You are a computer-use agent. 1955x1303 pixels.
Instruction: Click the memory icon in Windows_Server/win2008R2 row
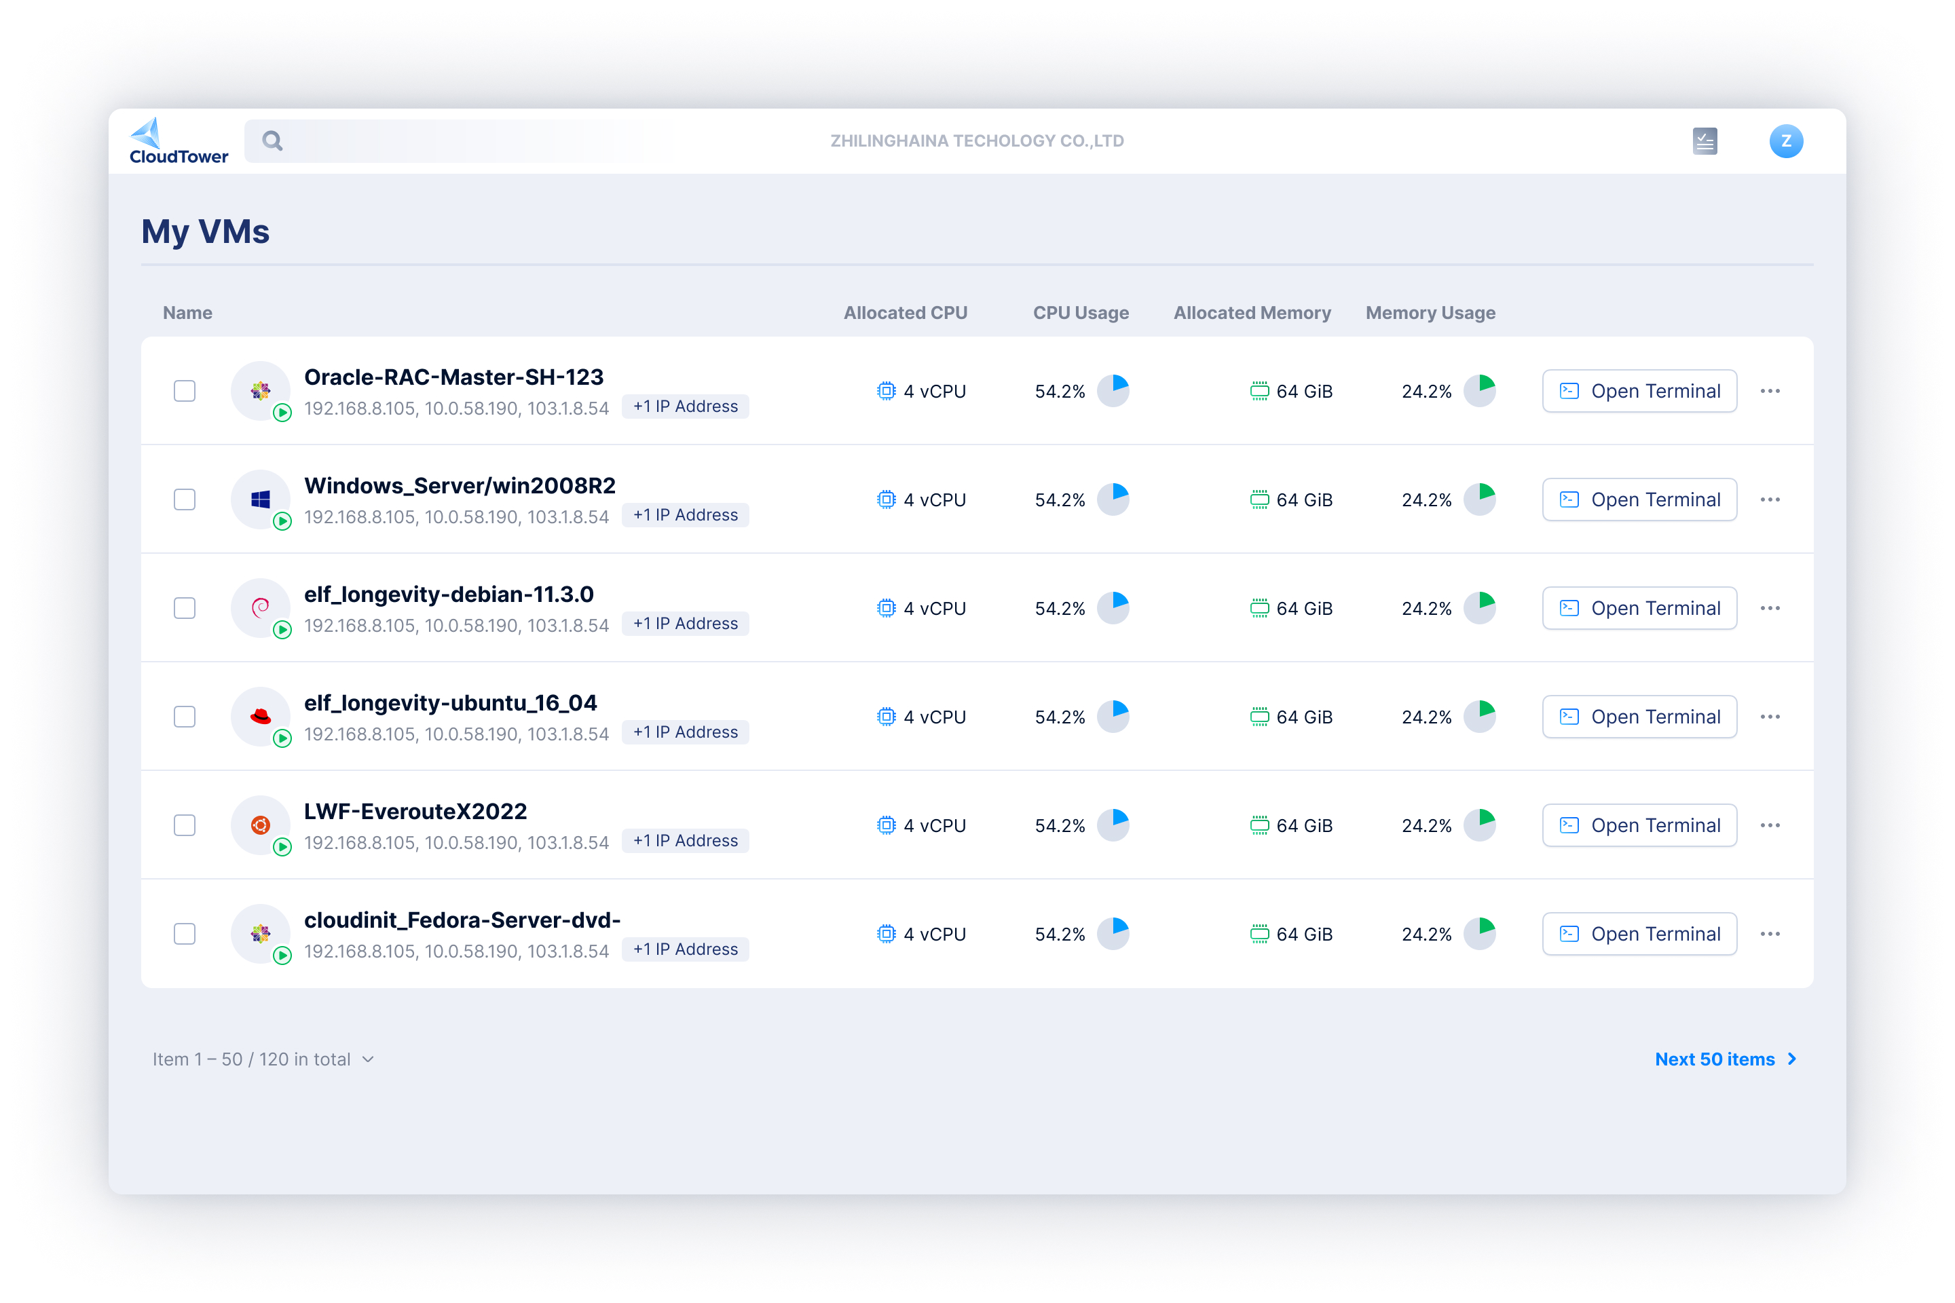1259,499
